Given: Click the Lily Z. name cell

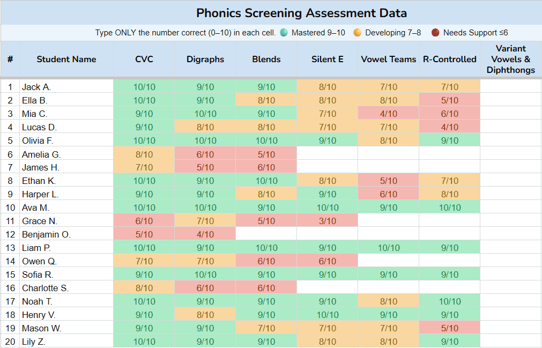Looking at the screenshot, I should coord(66,342).
